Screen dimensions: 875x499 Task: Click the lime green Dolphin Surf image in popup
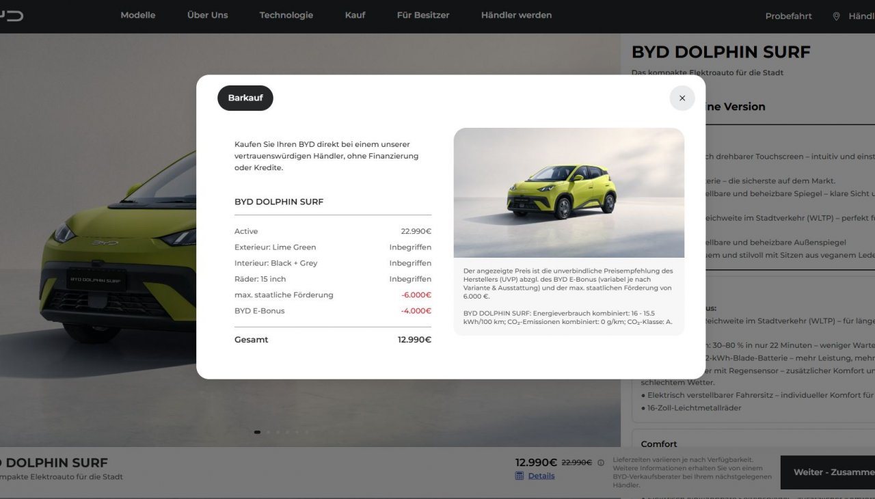pyautogui.click(x=568, y=192)
